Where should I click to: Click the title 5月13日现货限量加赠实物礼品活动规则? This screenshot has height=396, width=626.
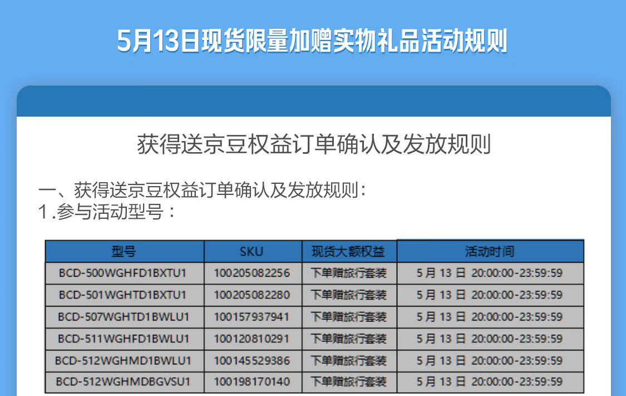(312, 41)
